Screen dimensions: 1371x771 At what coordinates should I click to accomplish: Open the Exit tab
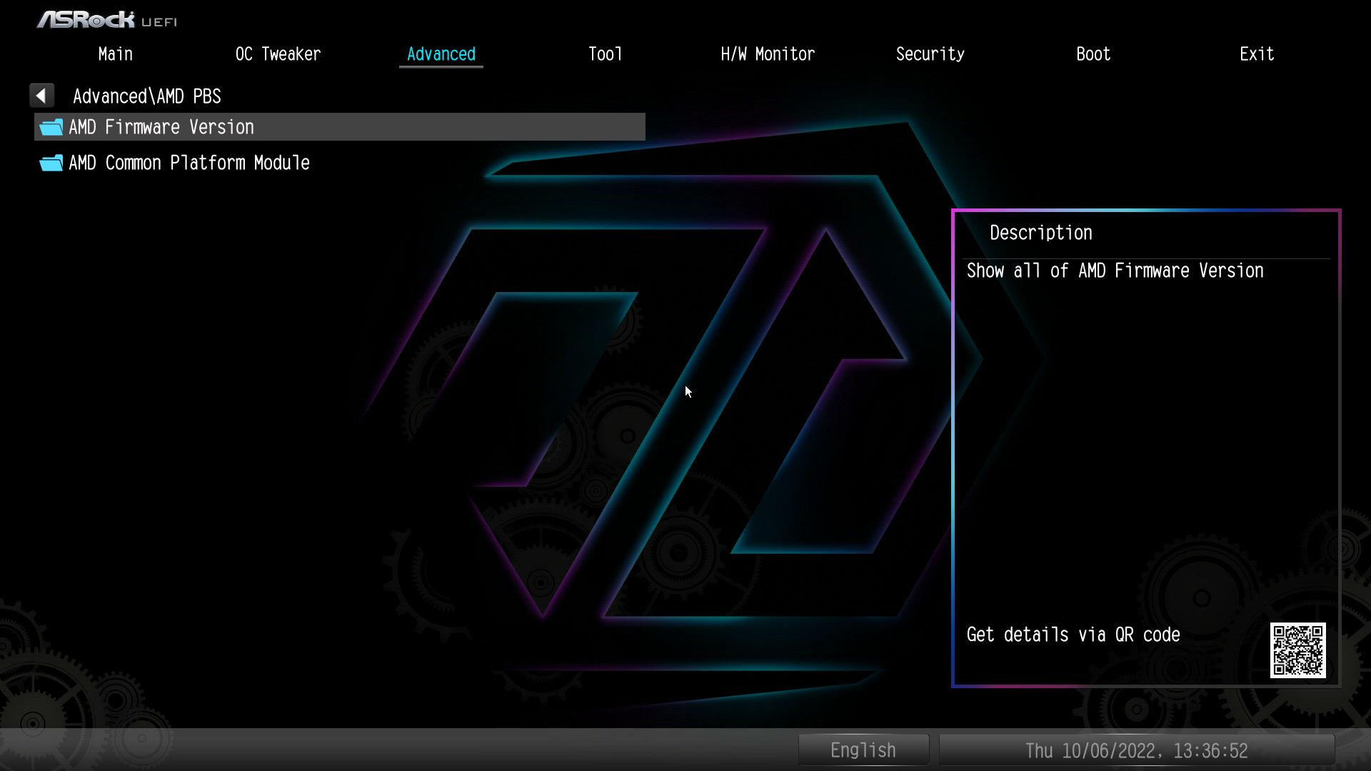pos(1257,54)
